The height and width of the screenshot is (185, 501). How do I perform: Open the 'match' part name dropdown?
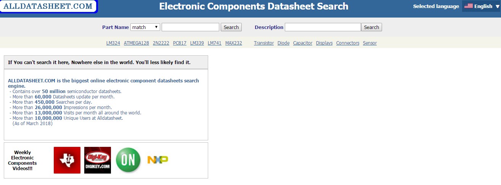(x=145, y=27)
